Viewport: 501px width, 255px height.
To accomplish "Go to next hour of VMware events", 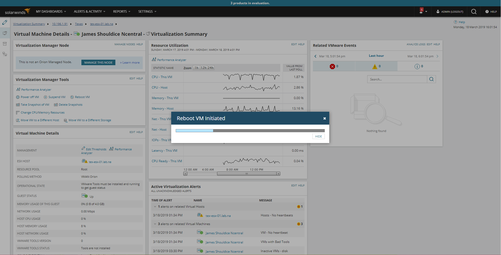I will [x=437, y=56].
